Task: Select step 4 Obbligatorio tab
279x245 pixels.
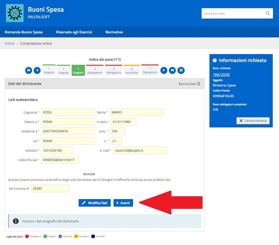Action: click(95, 70)
